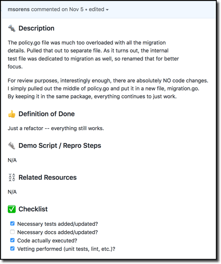The image size is (221, 264).
Task: Click the 'Just a refactor' sentence
Action: coord(56,128)
